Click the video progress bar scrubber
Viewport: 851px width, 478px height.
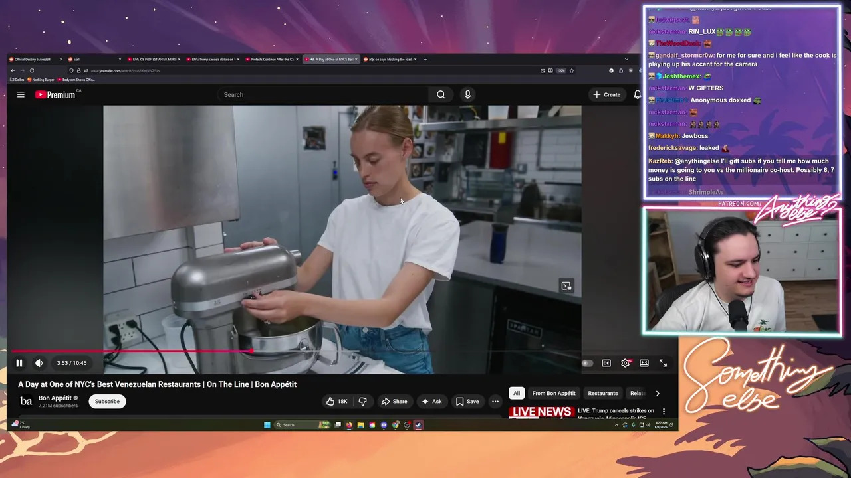251,351
